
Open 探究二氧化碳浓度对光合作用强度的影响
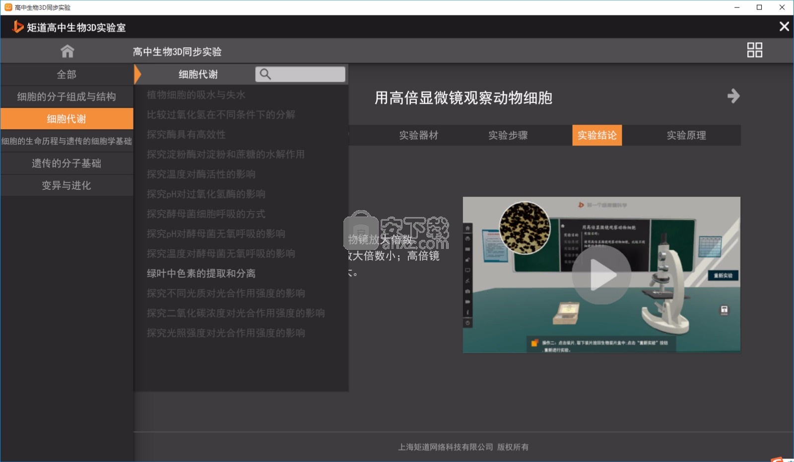click(x=236, y=313)
